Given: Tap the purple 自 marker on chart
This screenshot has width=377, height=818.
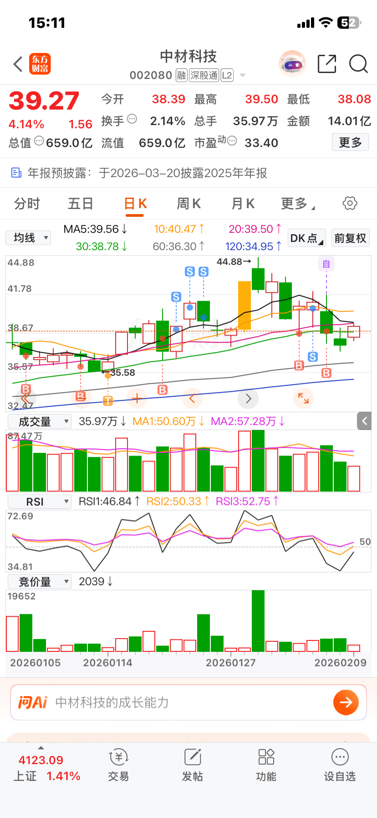Looking at the screenshot, I should [326, 263].
